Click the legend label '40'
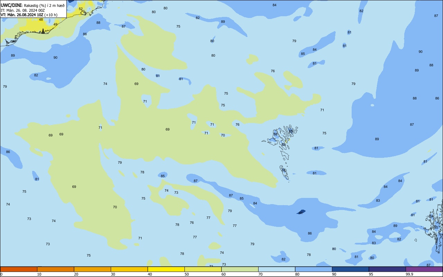 pos(150,274)
